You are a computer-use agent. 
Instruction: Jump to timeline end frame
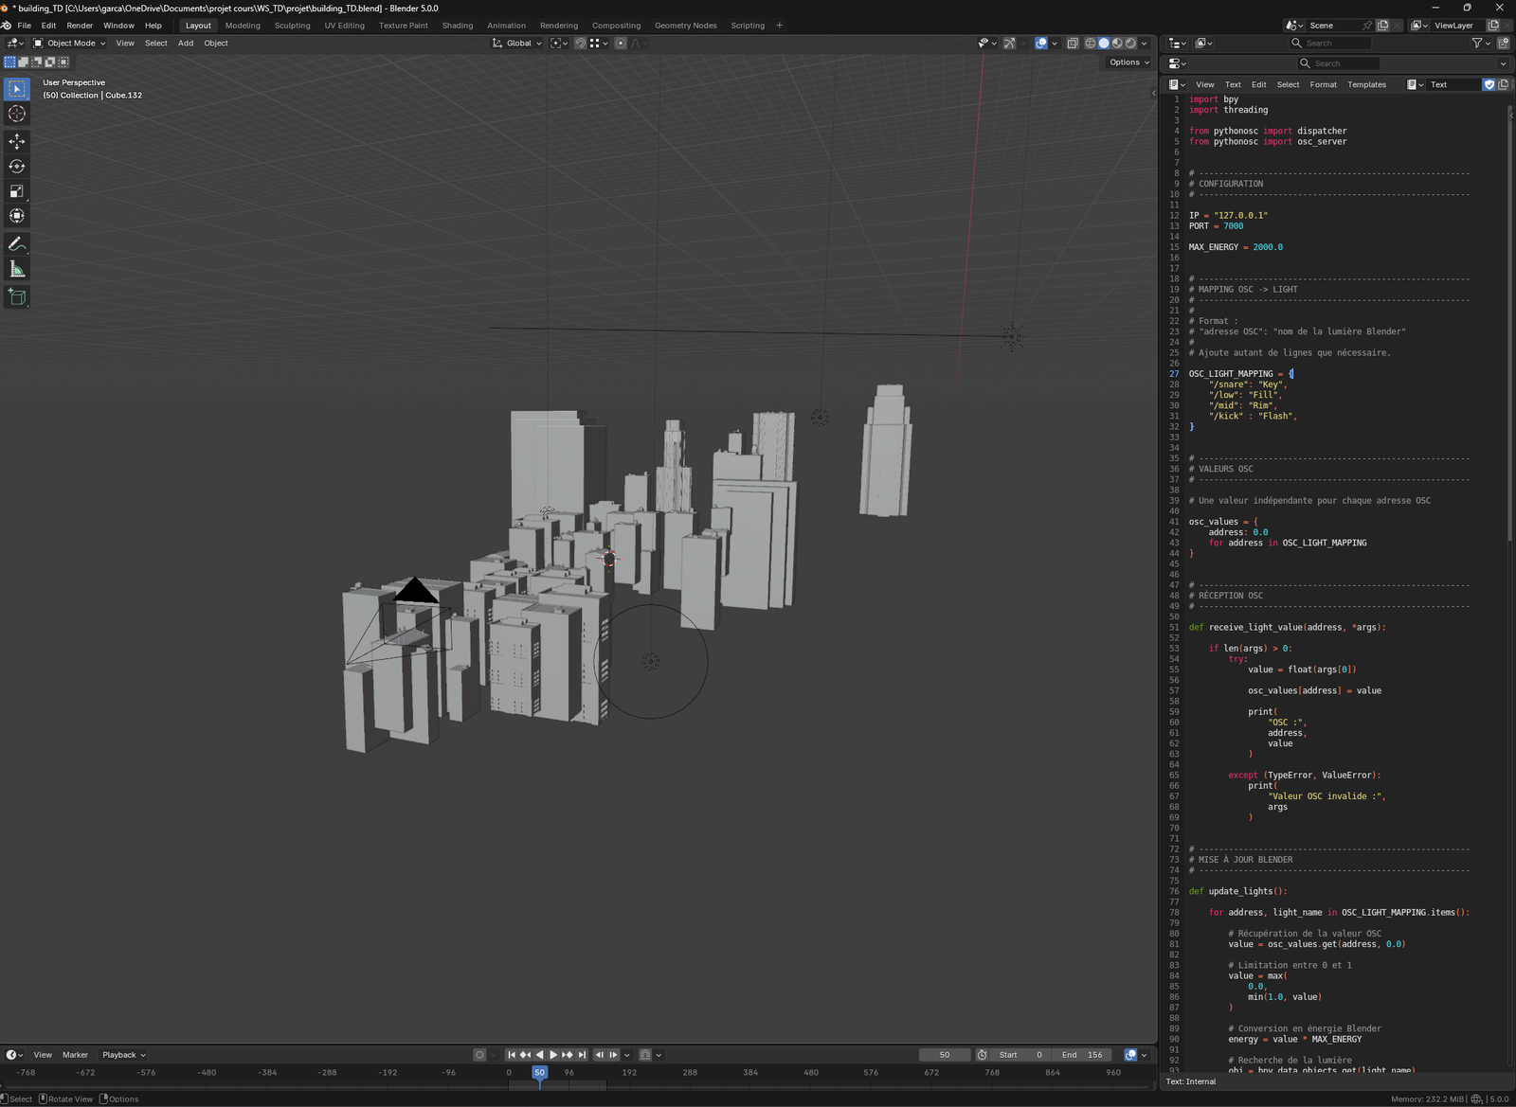click(582, 1055)
